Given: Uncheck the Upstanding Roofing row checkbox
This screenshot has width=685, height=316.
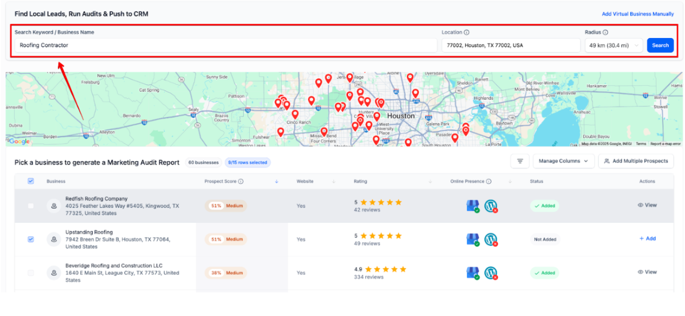Looking at the screenshot, I should click(31, 239).
